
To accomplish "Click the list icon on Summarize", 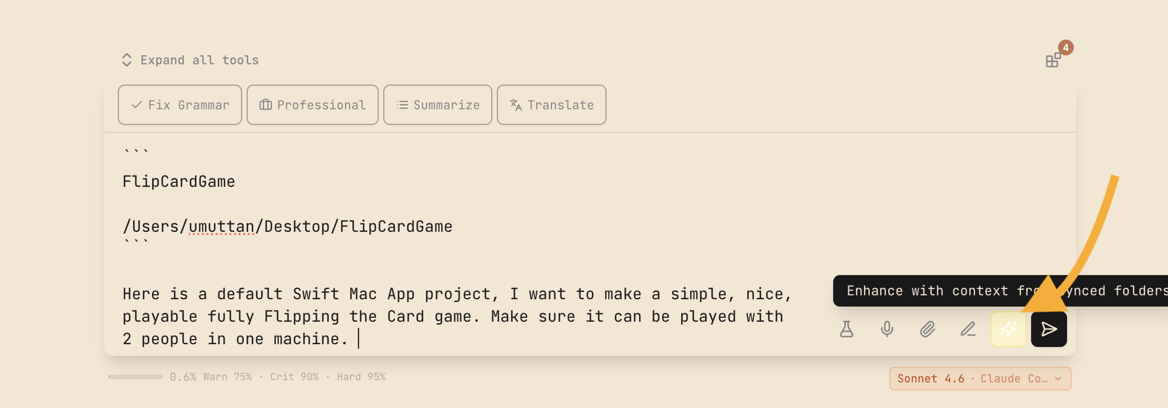I will (x=401, y=105).
